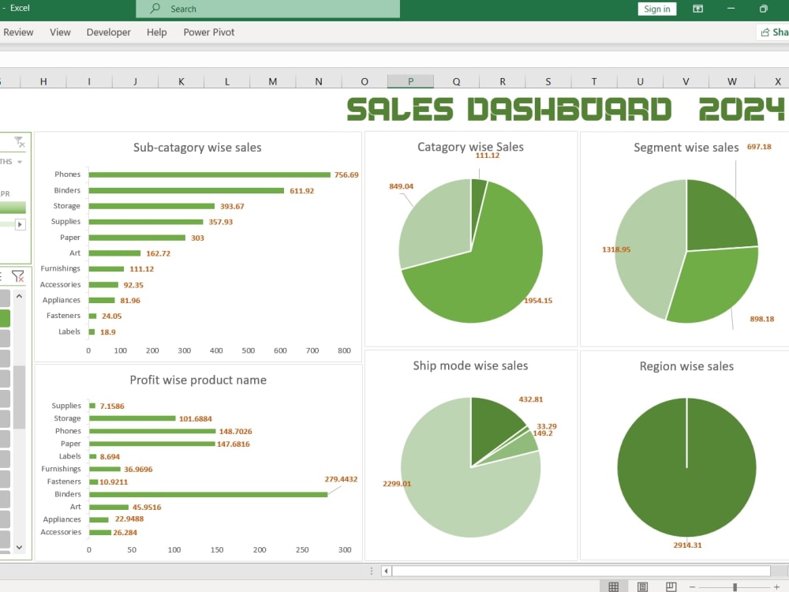Click the 162.72 data label
Viewport: 789px width, 592px height.
click(158, 253)
